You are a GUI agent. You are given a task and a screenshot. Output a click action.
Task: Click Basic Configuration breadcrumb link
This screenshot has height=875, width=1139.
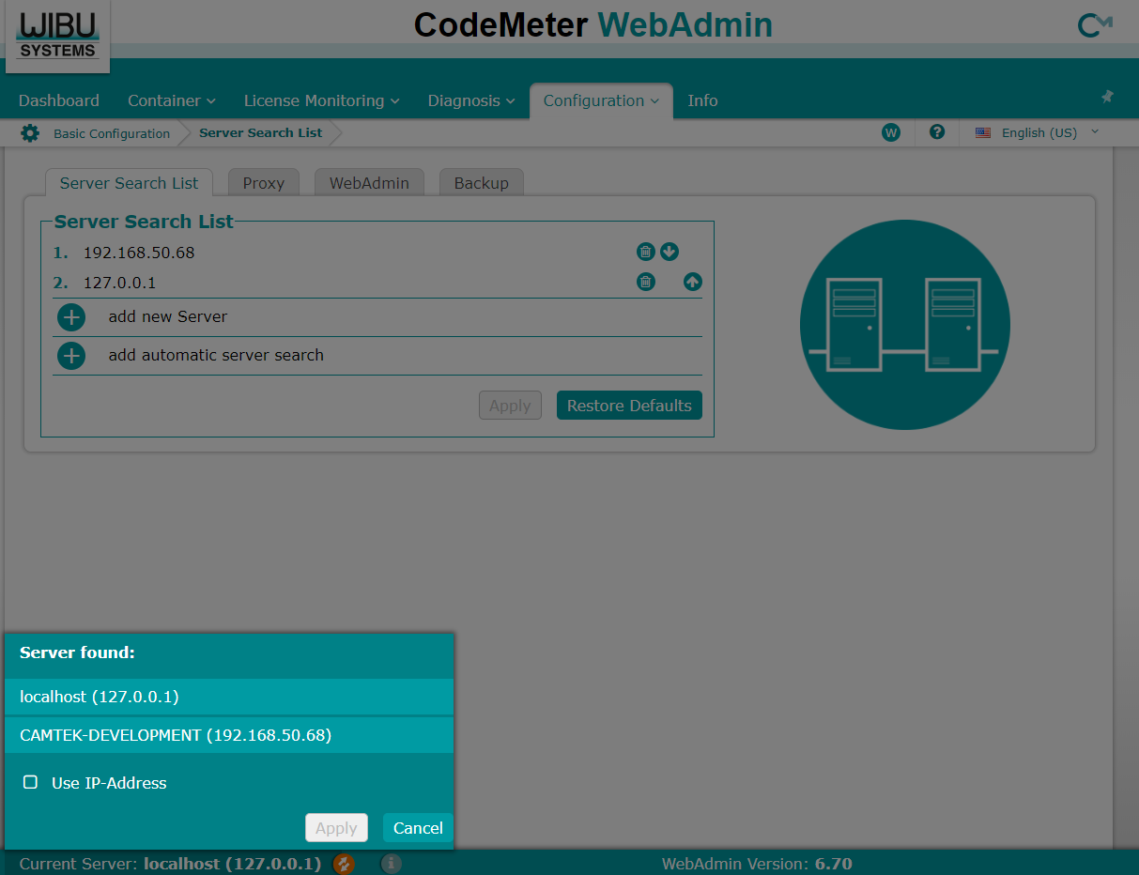[112, 133]
